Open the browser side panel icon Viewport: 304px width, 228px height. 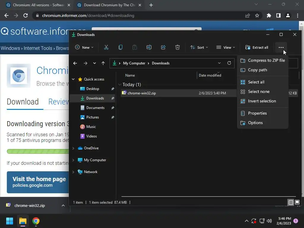click(x=278, y=15)
